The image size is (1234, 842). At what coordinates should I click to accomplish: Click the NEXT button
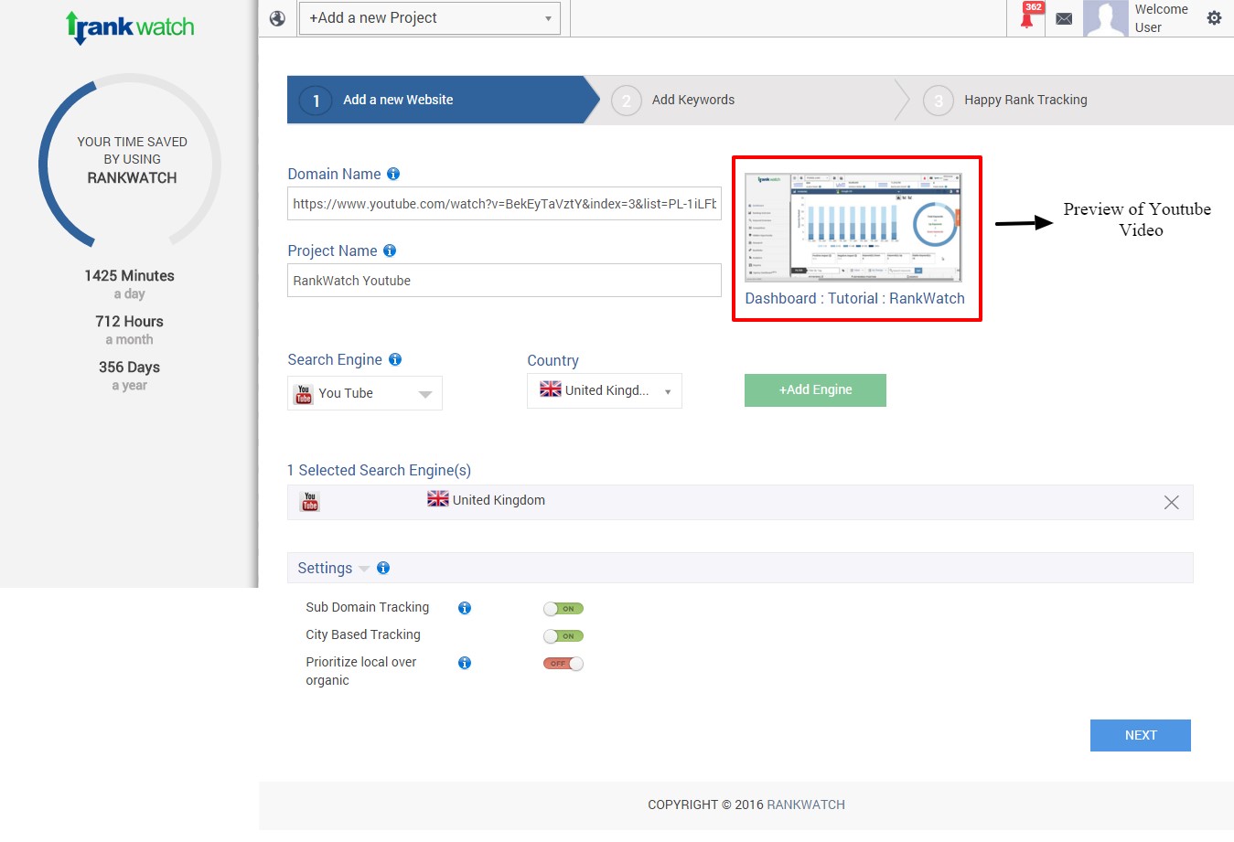1141,735
